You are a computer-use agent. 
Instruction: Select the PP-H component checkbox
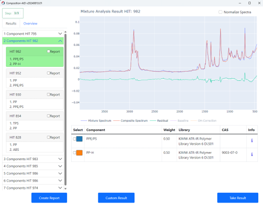(74, 152)
